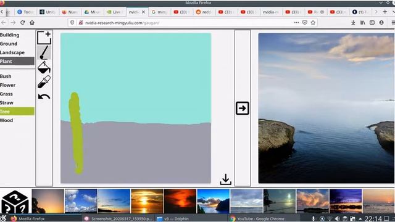Open the Firefox library

(363, 22)
